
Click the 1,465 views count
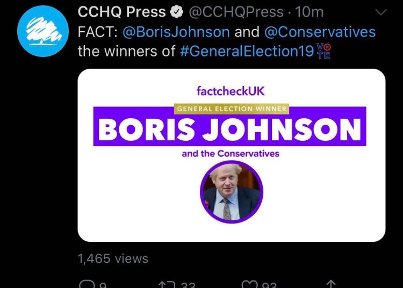pyautogui.click(x=113, y=258)
